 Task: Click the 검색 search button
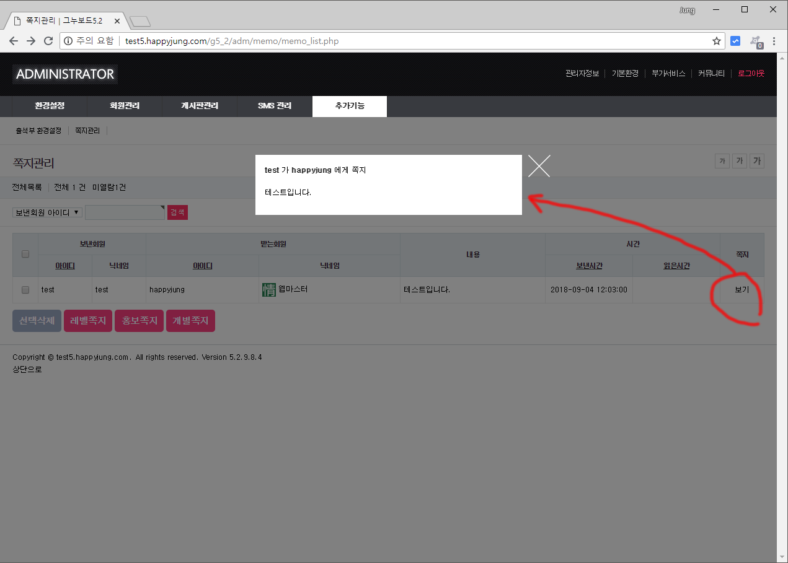(177, 212)
